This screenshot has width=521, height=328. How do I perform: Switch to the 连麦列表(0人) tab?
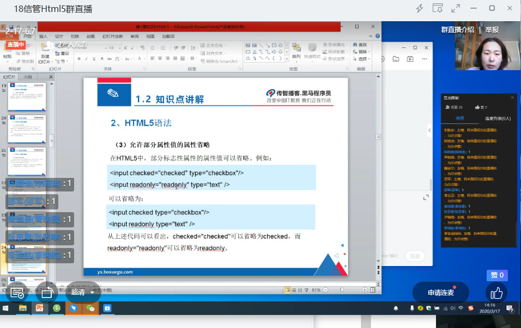[x=498, y=118]
